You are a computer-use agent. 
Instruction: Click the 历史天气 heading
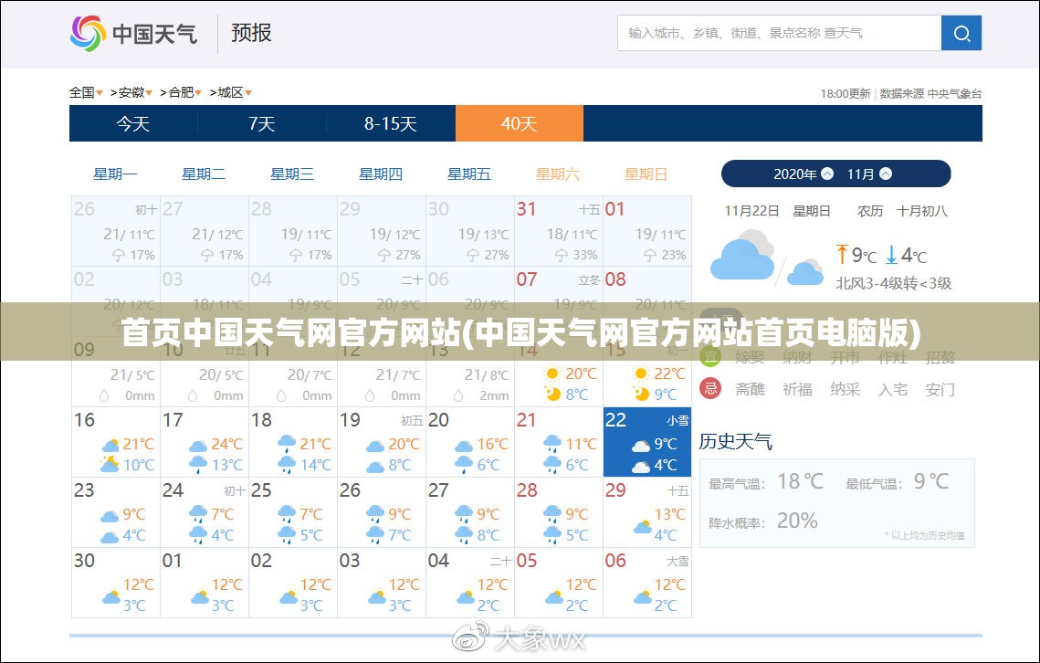coord(736,441)
